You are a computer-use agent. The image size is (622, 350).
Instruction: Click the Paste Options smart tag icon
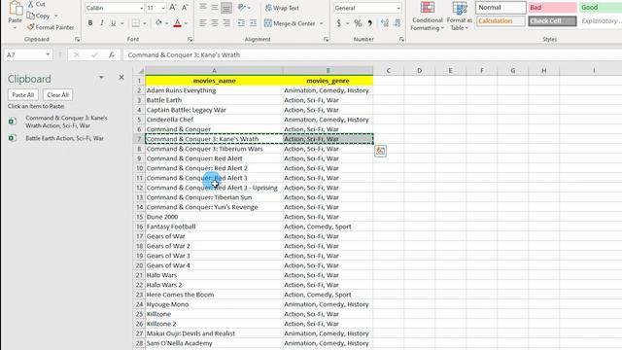point(380,151)
